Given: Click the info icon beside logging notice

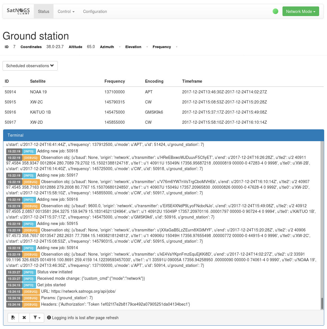Looking at the screenshot, I should [x=49, y=318].
